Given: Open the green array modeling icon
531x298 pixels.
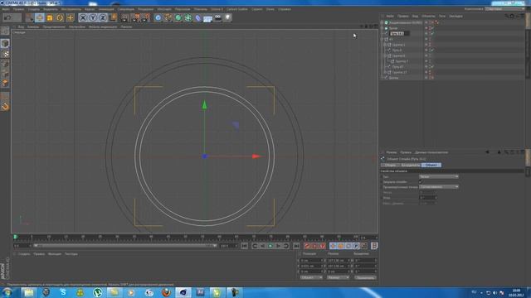Looking at the screenshot, I should 188,17.
